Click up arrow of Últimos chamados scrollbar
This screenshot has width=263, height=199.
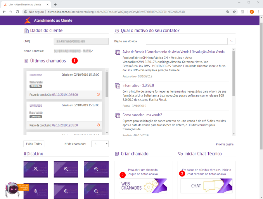[x=107, y=70]
